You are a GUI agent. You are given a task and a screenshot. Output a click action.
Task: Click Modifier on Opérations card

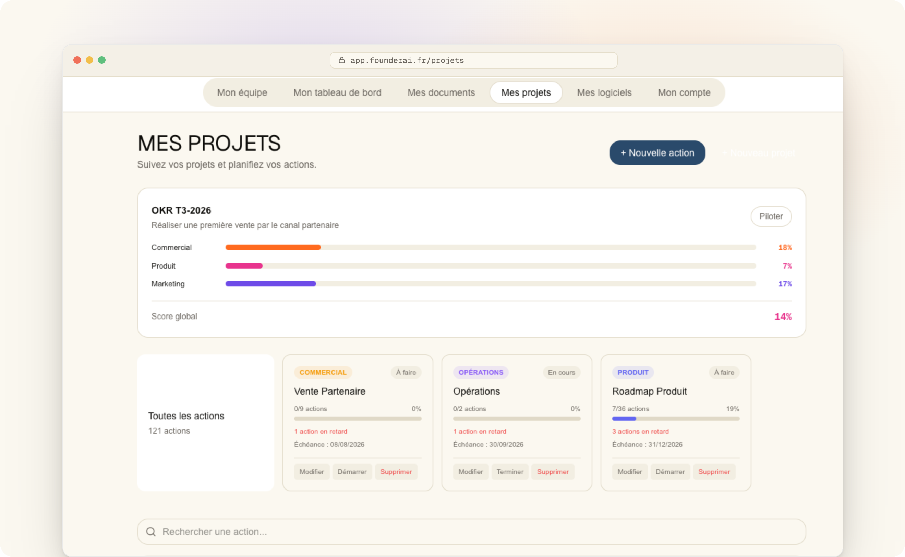click(x=471, y=472)
